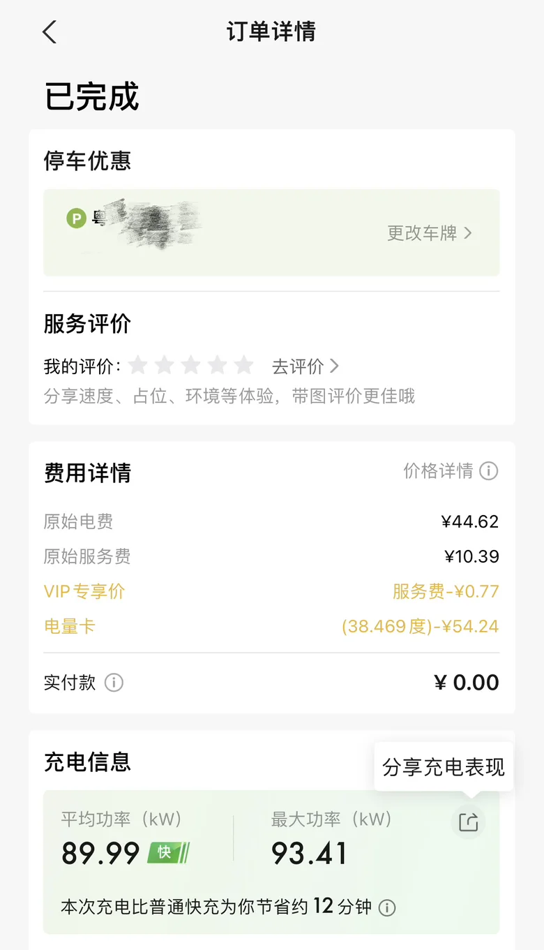Select the second rating star
Screen dimensions: 544x950
click(165, 365)
